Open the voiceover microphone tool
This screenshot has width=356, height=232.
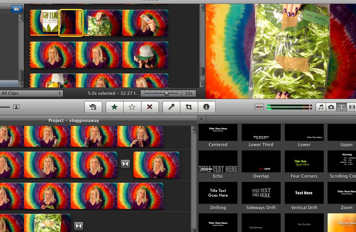(171, 107)
